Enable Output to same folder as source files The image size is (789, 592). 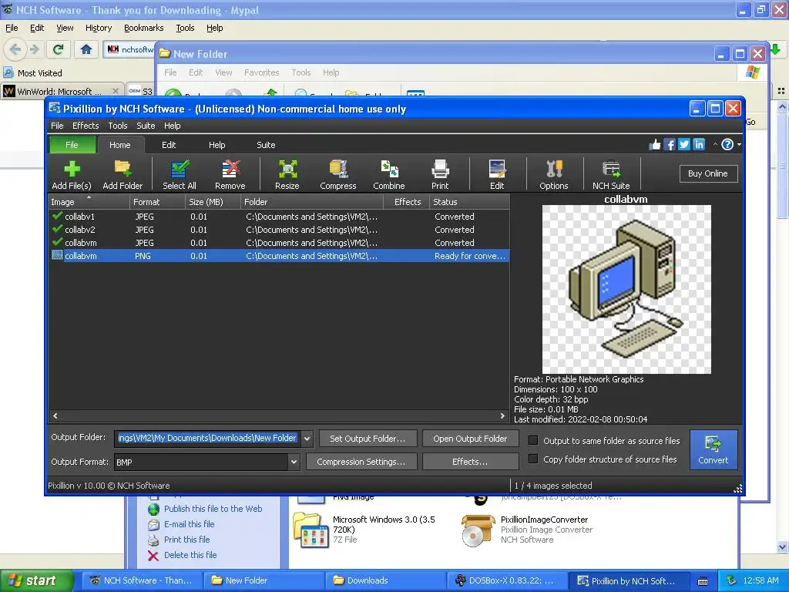533,440
